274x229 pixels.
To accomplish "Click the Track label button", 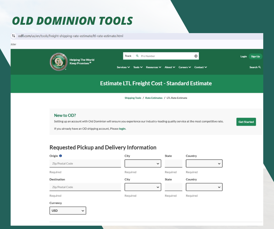I will (x=128, y=56).
